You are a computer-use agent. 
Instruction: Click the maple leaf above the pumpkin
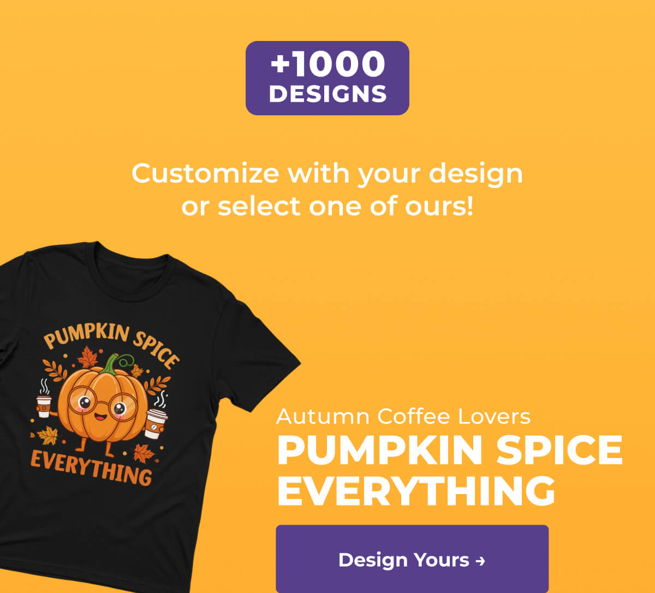point(88,357)
